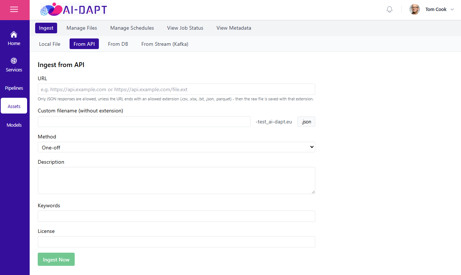
Task: Click the Tom Cook username text
Action: (436, 10)
